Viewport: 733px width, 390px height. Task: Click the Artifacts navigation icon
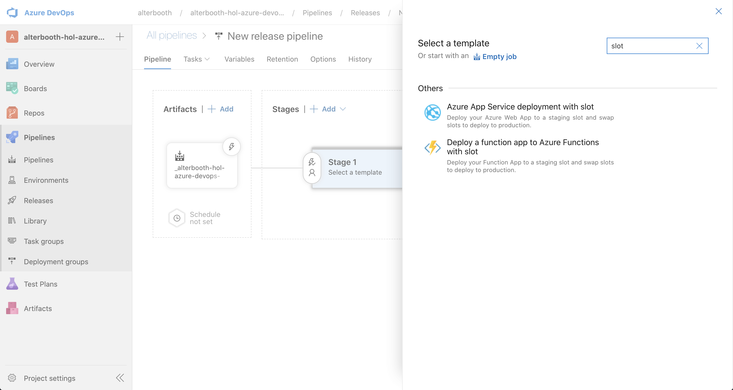click(12, 308)
